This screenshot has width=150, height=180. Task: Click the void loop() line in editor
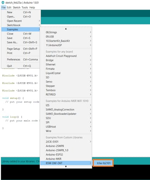click(x=12, y=117)
